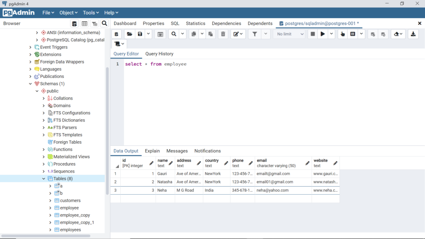Open the Dashboard tab
Screen dimensions: 425x239
tap(125, 23)
